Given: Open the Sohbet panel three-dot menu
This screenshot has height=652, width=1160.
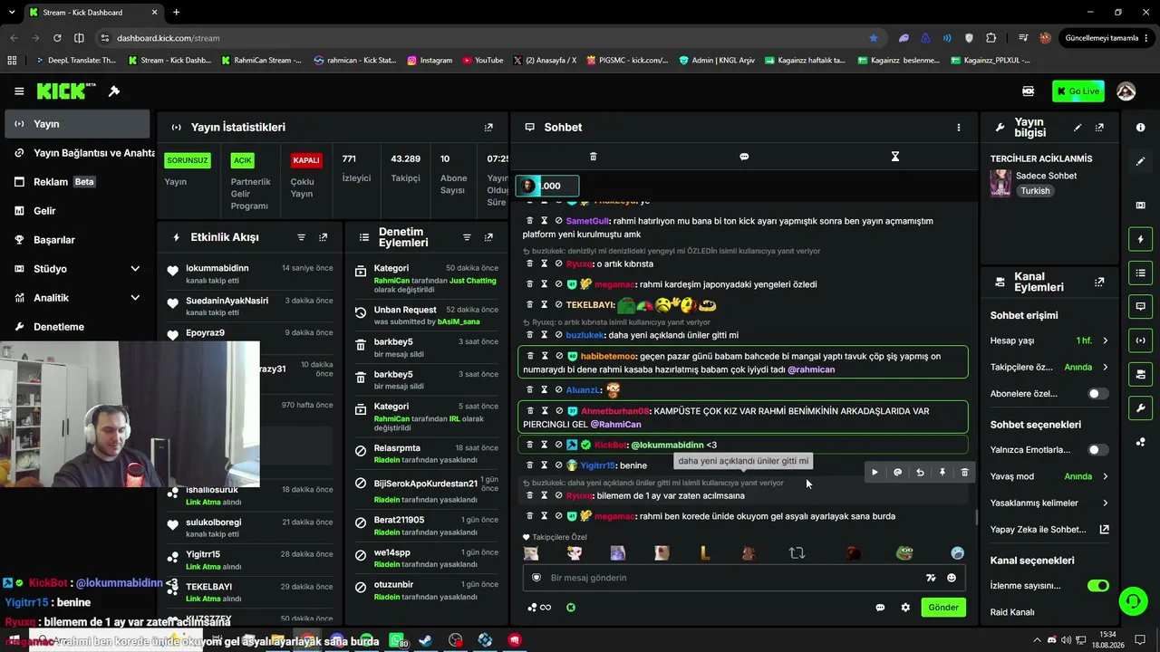Looking at the screenshot, I should pyautogui.click(x=958, y=128).
